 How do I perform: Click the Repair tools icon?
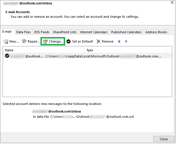point(24,41)
